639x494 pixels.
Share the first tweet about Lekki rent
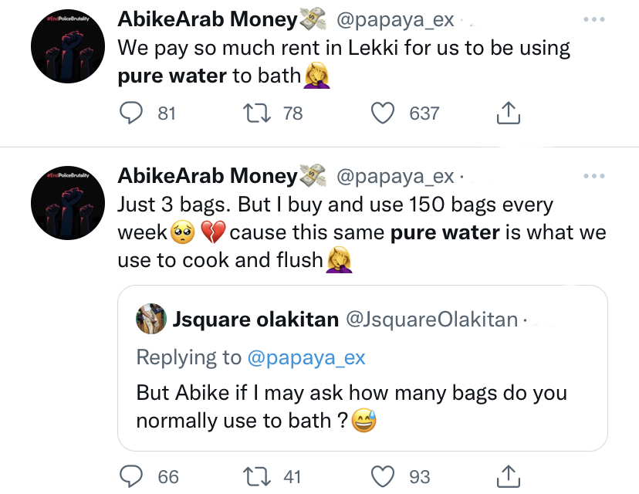(507, 113)
